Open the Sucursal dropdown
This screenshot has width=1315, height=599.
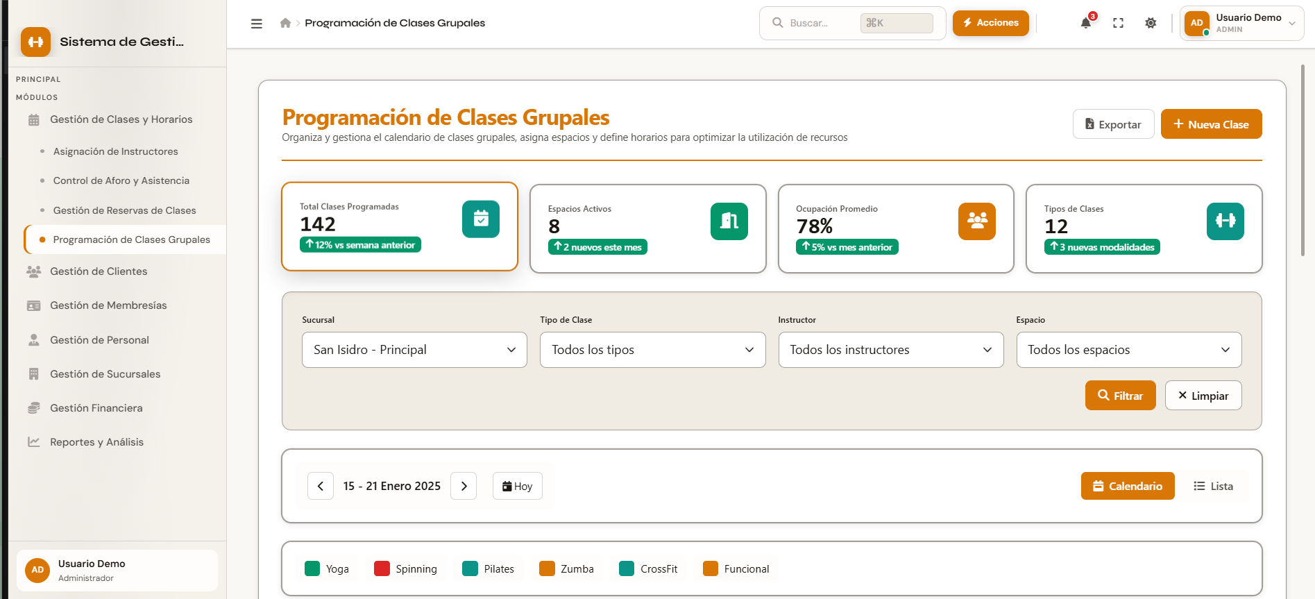(414, 350)
